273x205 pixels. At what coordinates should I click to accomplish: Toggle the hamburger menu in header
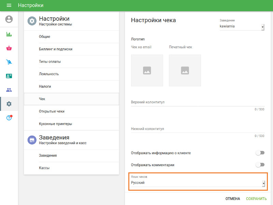(9, 5)
